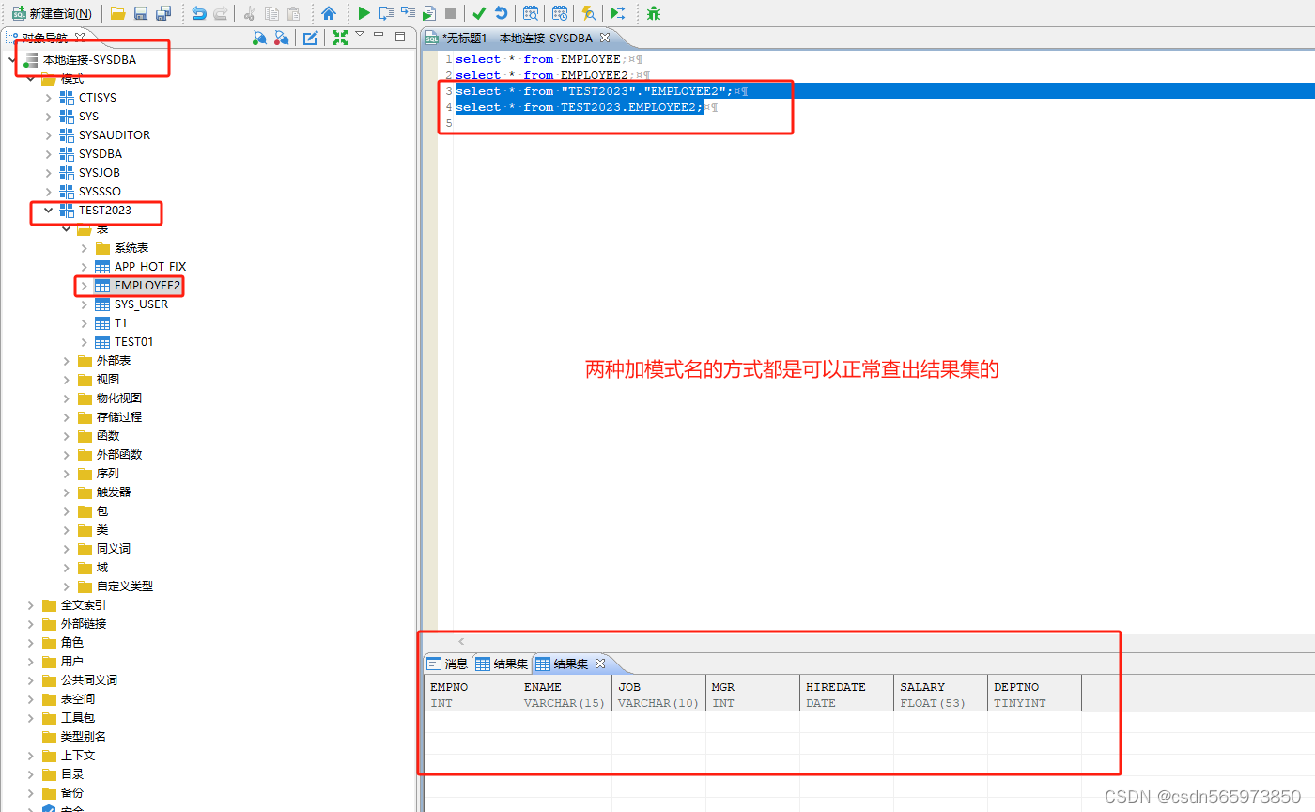Click the SALARY column header
The height and width of the screenshot is (812, 1315).
[940, 695]
